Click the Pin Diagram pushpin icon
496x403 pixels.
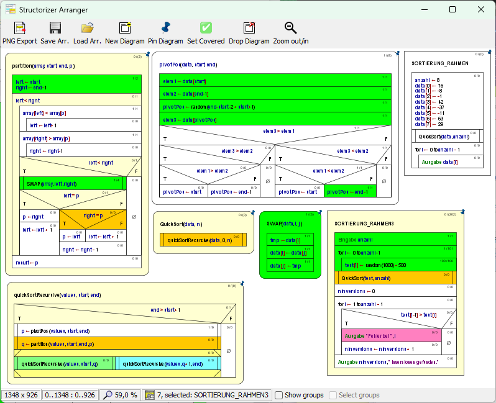coord(165,28)
